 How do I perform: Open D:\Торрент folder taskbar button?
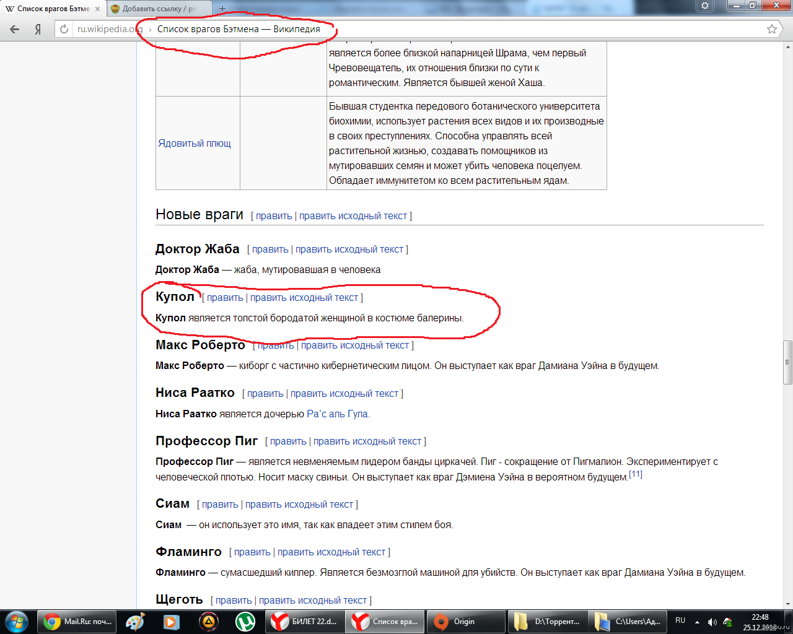pyautogui.click(x=546, y=622)
